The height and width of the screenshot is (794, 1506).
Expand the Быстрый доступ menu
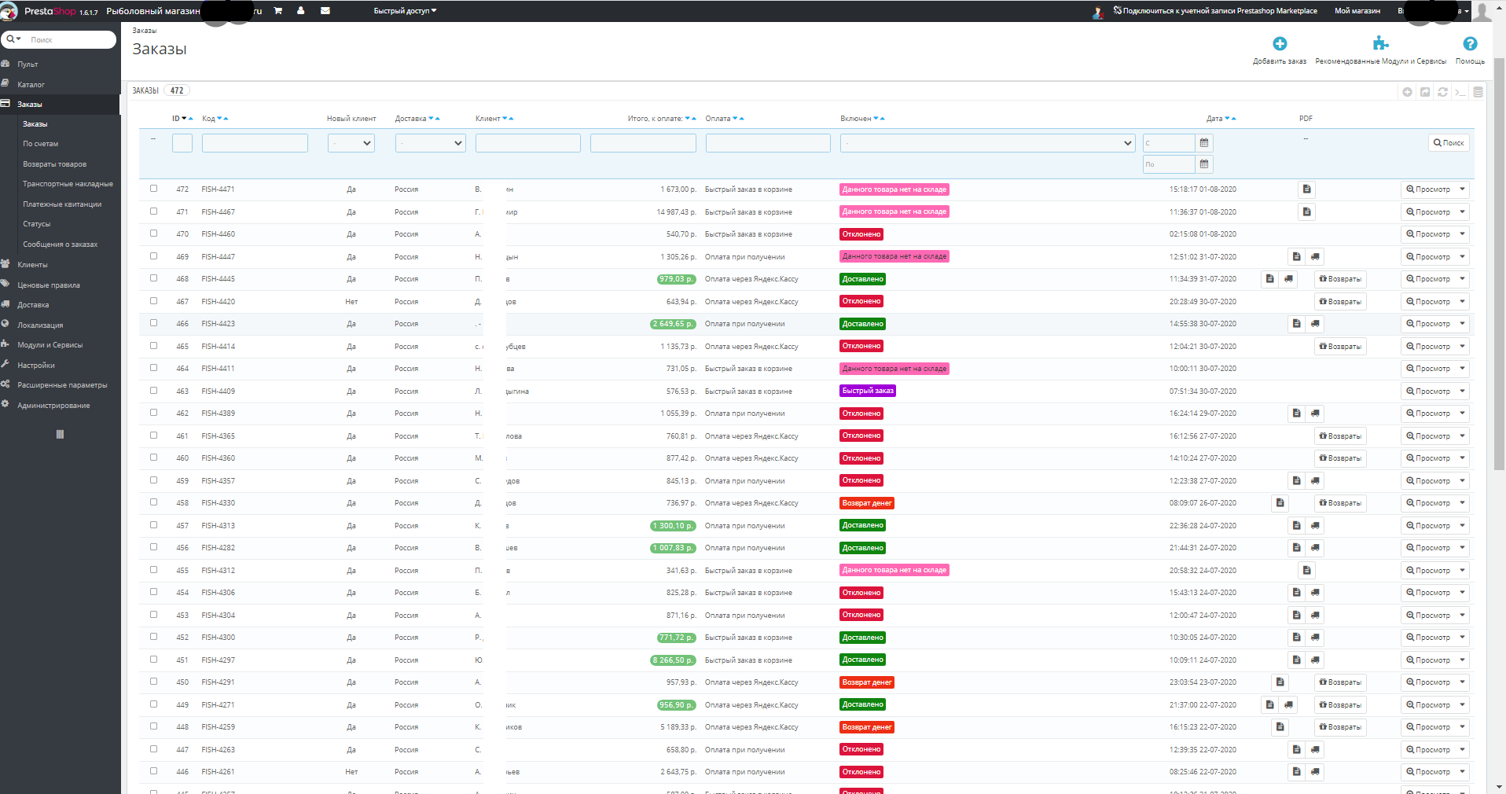pyautogui.click(x=405, y=11)
